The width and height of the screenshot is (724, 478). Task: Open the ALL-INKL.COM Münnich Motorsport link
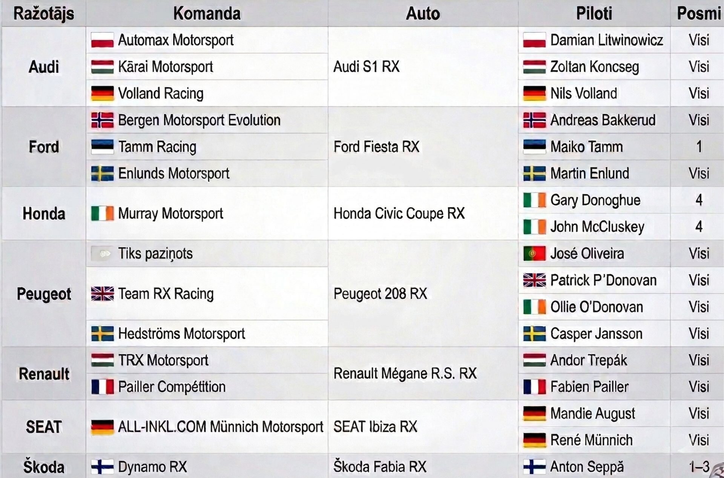[x=221, y=427]
